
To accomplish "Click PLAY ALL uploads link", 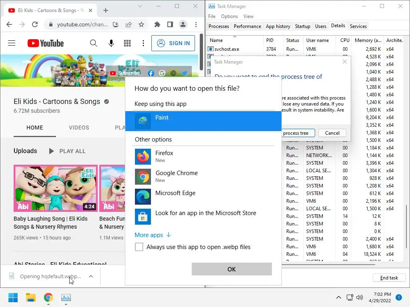I will [67, 151].
